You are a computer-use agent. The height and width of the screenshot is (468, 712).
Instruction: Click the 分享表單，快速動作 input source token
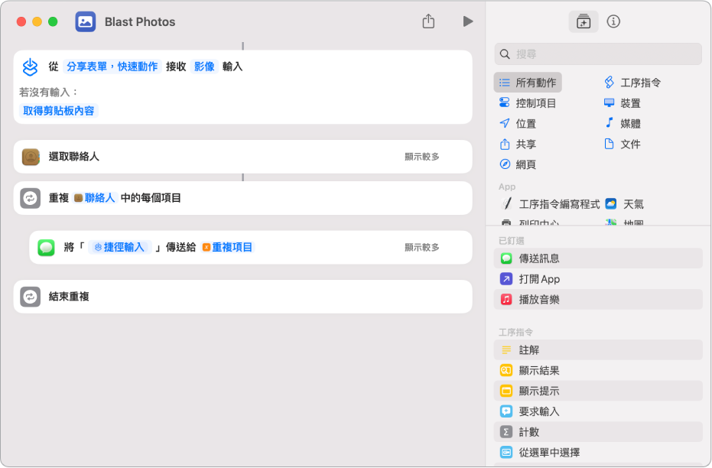112,67
